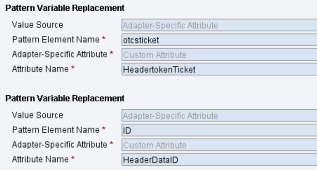Screen dimensions: 317x170
Task: Click the Attribute Name label beside HeadertokenTicket
Action: click(x=40, y=69)
